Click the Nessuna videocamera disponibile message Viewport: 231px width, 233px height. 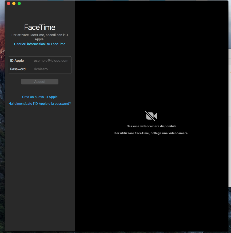click(151, 126)
